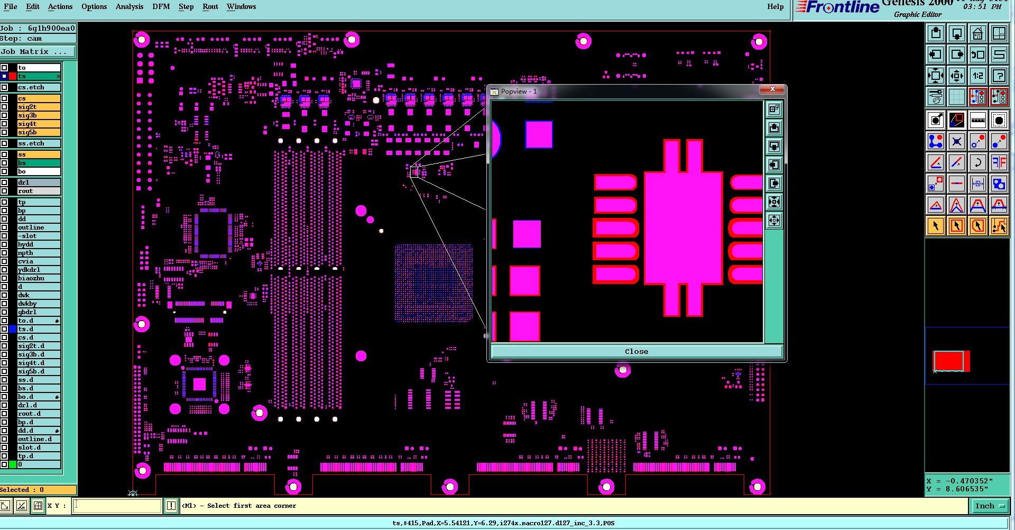Select the 'dwkby' layer row

click(x=39, y=304)
